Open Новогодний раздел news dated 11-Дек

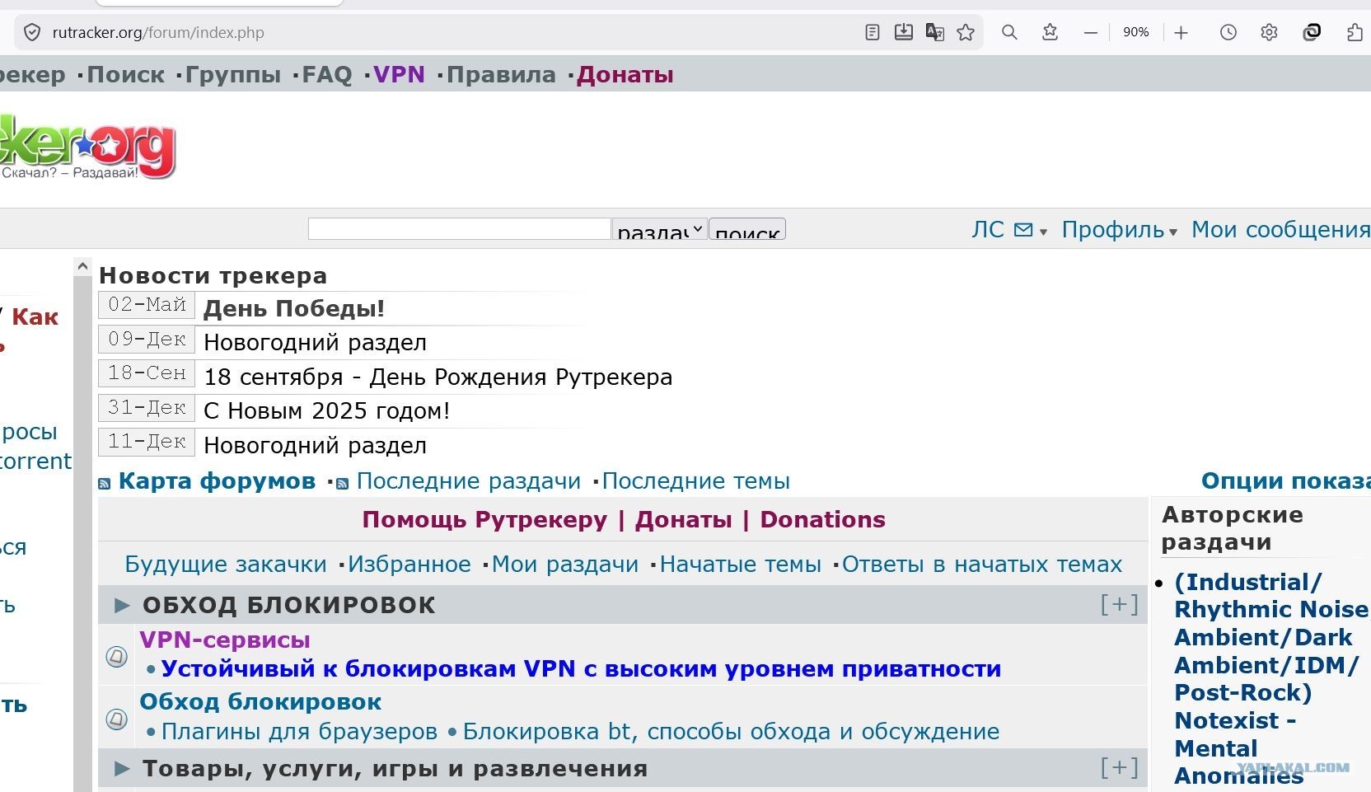point(316,446)
